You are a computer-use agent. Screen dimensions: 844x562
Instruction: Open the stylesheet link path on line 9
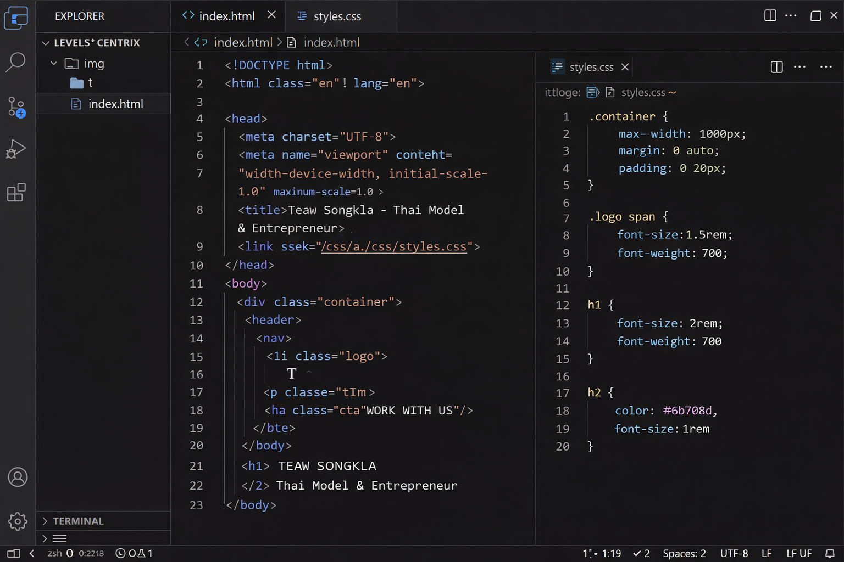pos(394,247)
